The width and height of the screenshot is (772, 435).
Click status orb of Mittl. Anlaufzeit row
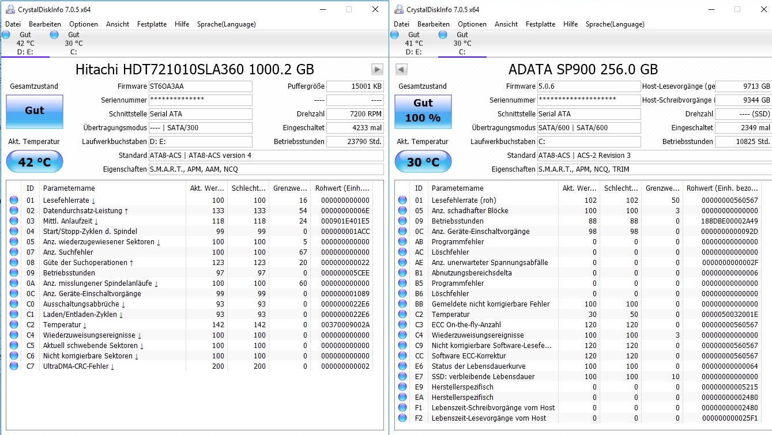(14, 221)
